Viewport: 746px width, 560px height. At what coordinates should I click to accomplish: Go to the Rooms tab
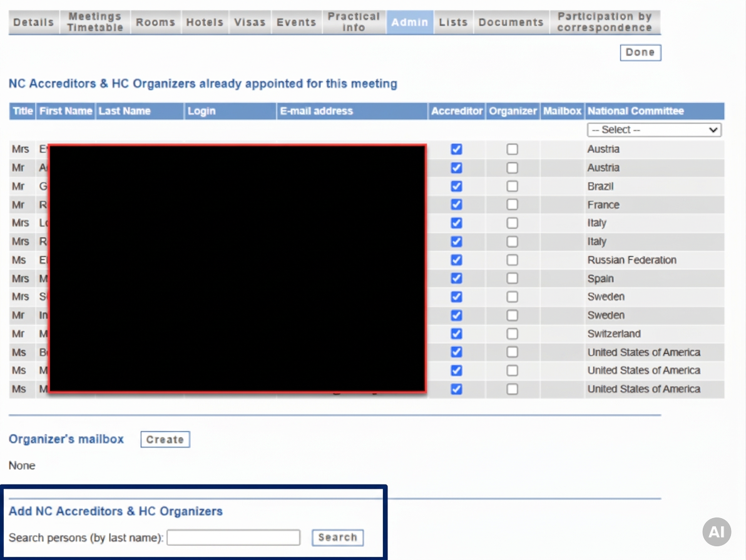tap(156, 22)
